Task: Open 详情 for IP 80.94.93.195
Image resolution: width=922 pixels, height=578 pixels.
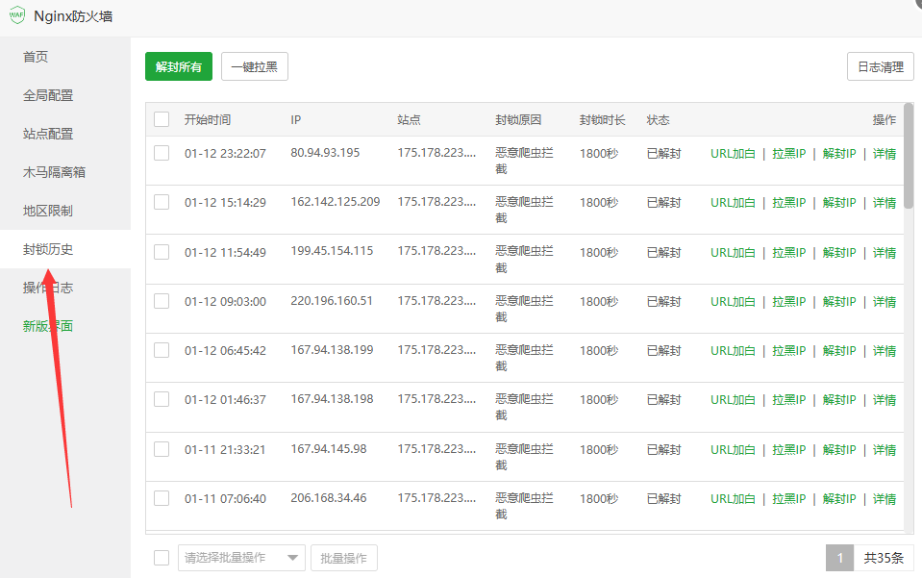Action: [885, 154]
